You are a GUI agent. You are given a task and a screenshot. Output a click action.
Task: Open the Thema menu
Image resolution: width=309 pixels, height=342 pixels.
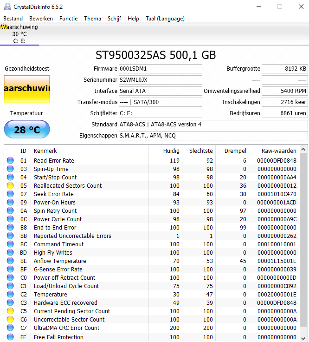point(92,19)
